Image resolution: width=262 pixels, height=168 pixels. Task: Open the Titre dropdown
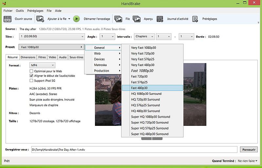[52, 37]
